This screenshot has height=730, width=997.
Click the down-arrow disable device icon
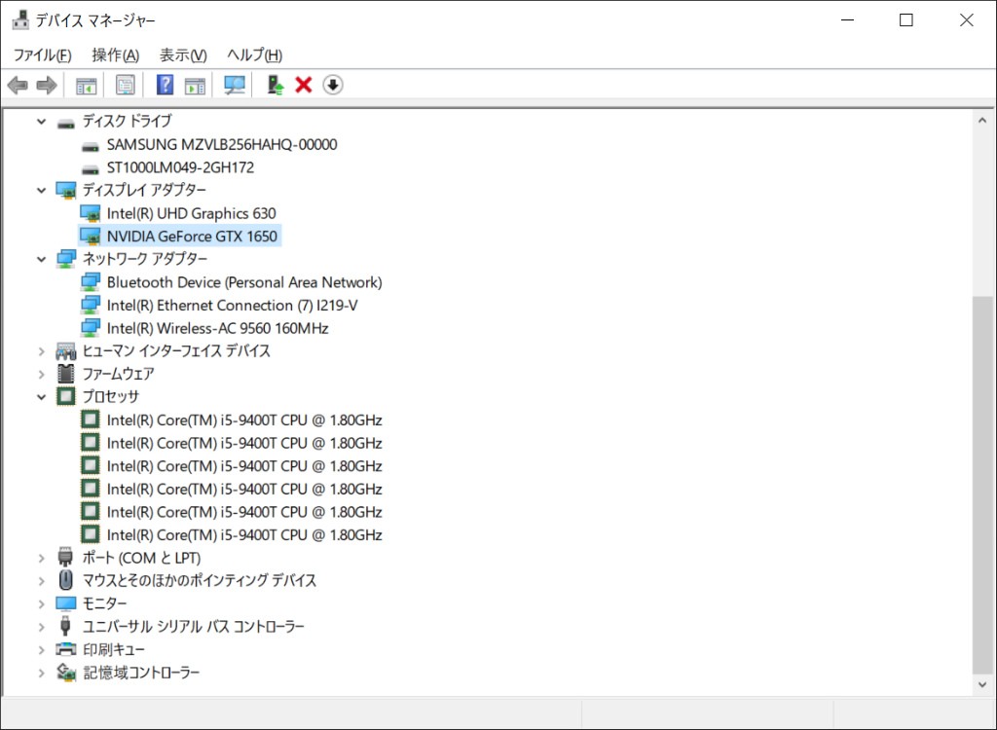(x=333, y=86)
